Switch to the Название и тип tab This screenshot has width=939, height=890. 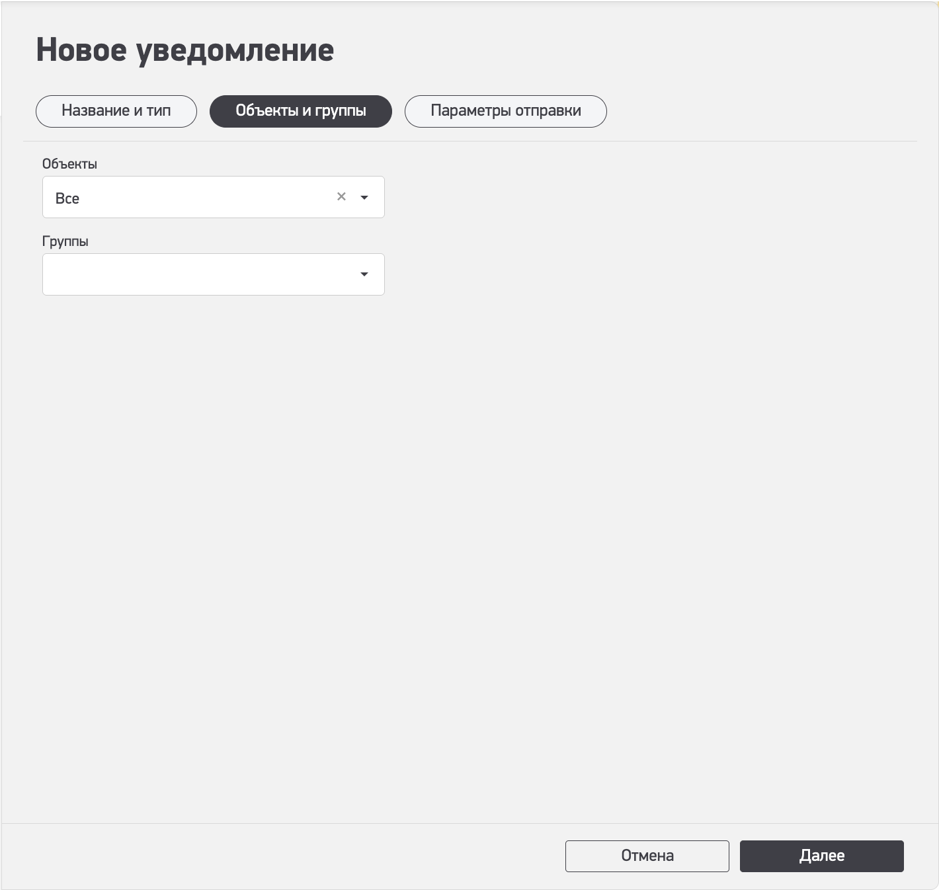tap(116, 111)
